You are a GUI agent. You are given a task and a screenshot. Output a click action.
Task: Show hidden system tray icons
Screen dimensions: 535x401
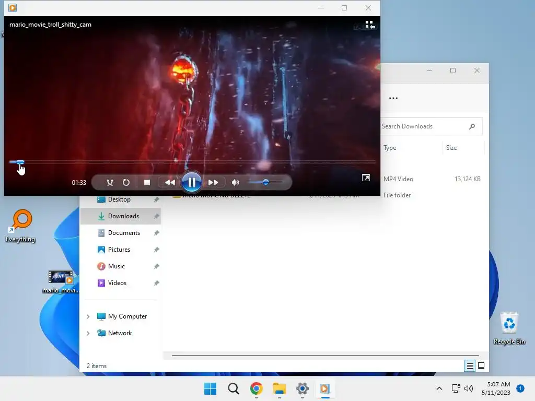[439, 388]
